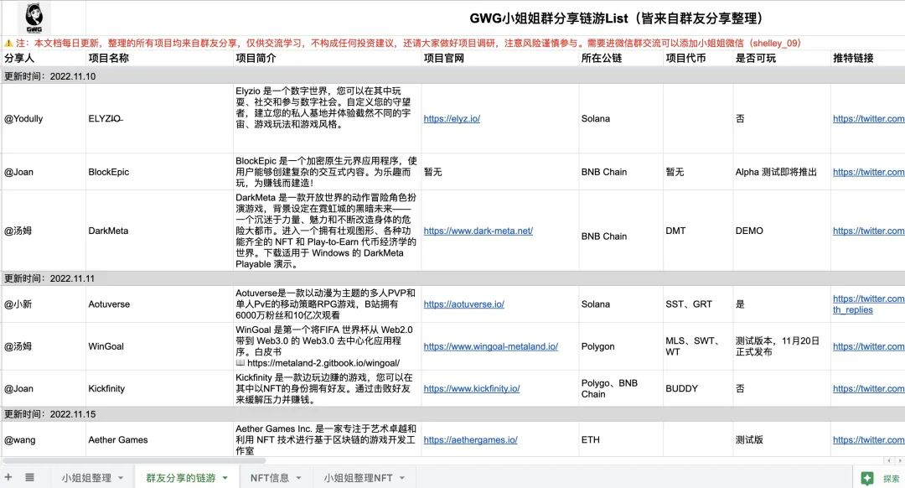This screenshot has width=905, height=488.
Task: Select the 更新时间: 2022.11.11 row
Action: coord(452,278)
